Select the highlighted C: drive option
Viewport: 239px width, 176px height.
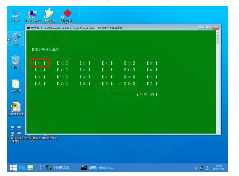coord(40,63)
